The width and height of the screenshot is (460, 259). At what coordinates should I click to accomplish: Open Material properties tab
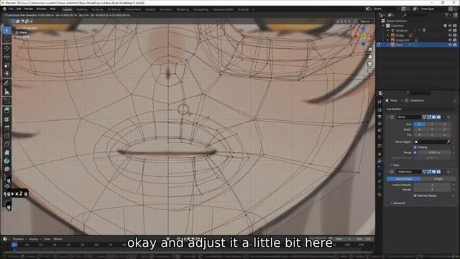point(379,194)
